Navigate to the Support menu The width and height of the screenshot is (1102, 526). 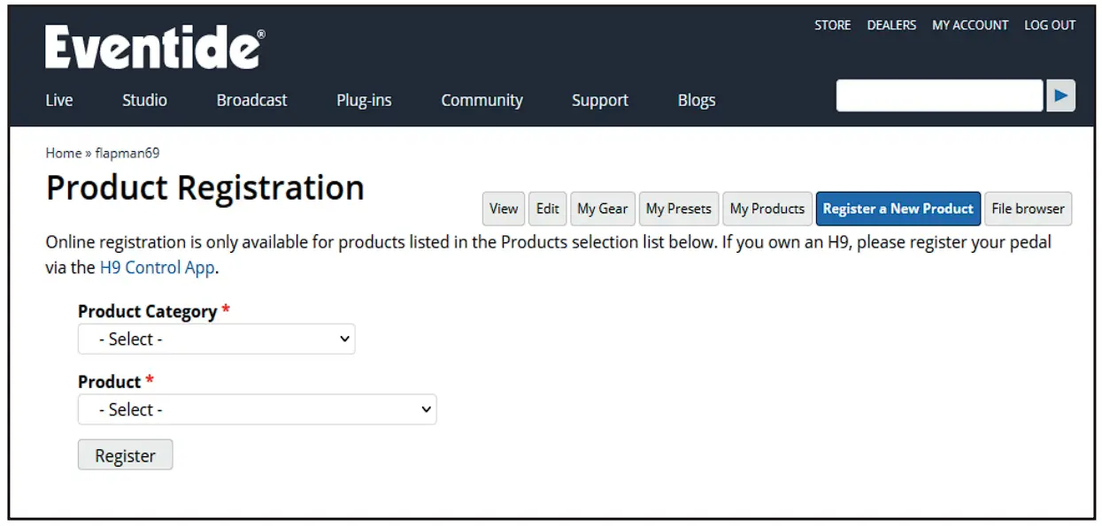click(x=599, y=100)
